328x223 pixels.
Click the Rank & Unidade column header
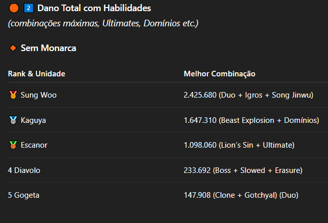pyautogui.click(x=37, y=74)
